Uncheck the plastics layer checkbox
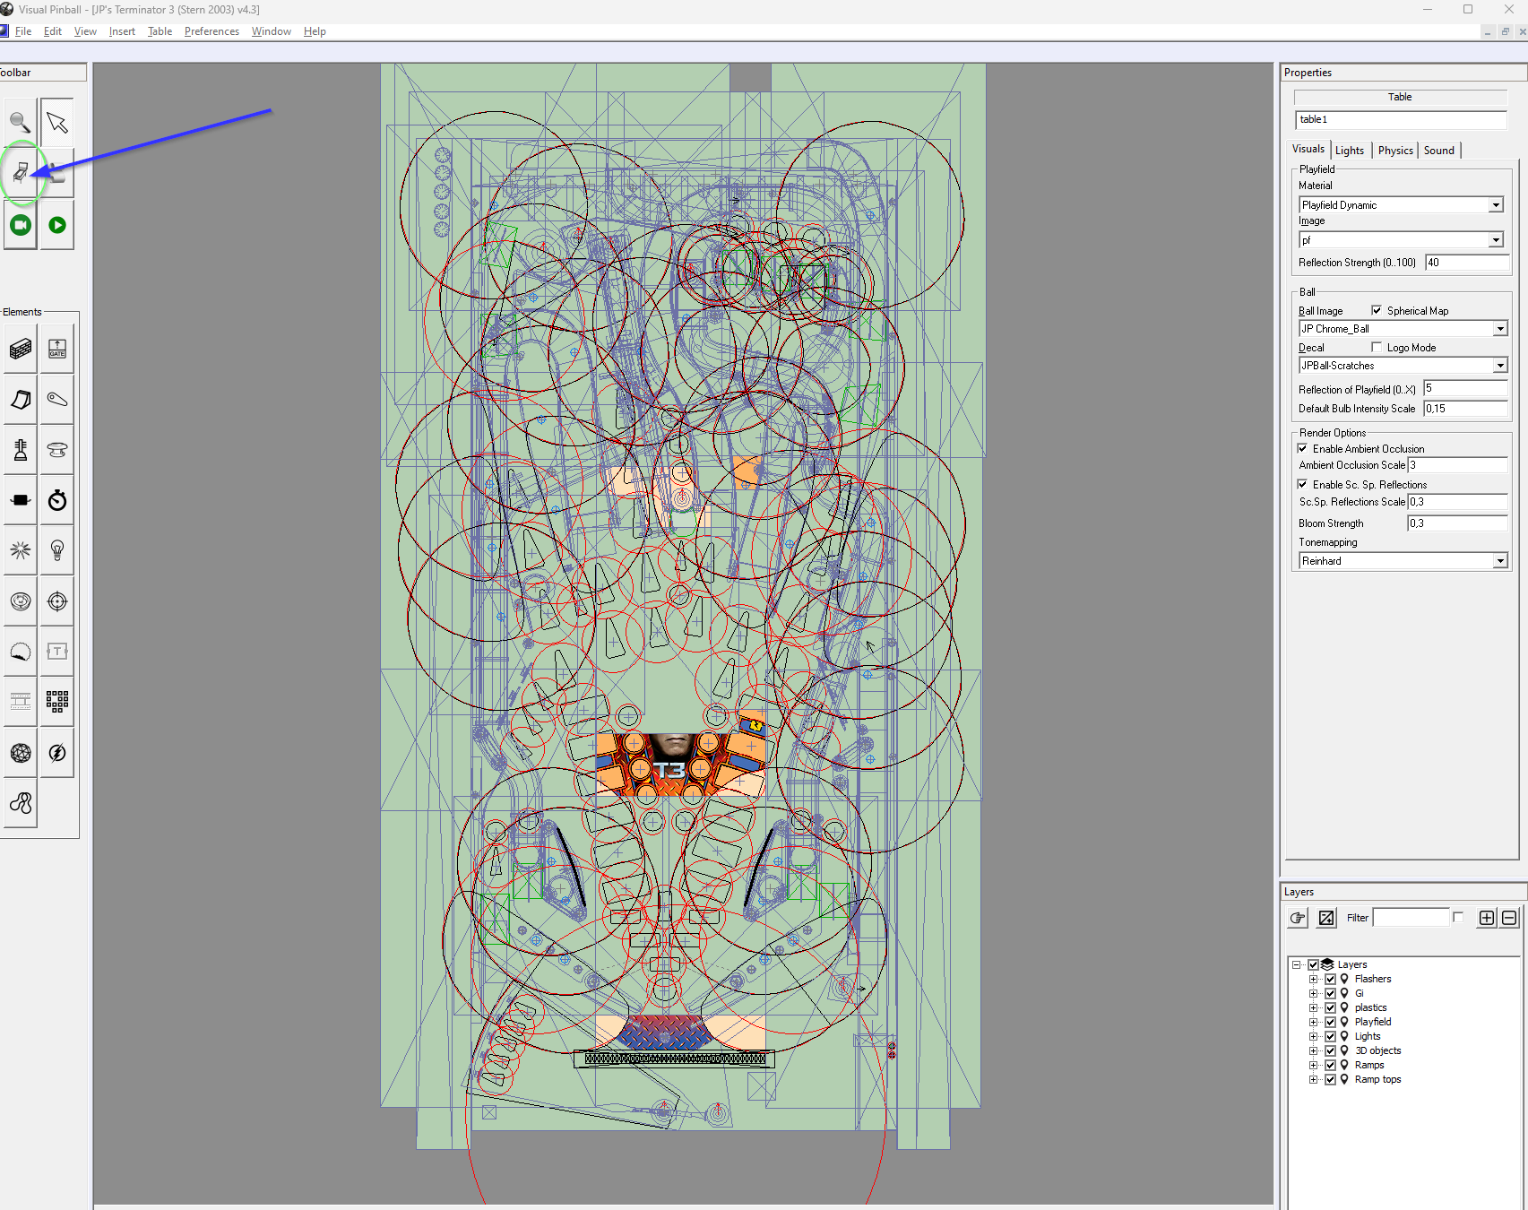1528x1210 pixels. pos(1330,1007)
